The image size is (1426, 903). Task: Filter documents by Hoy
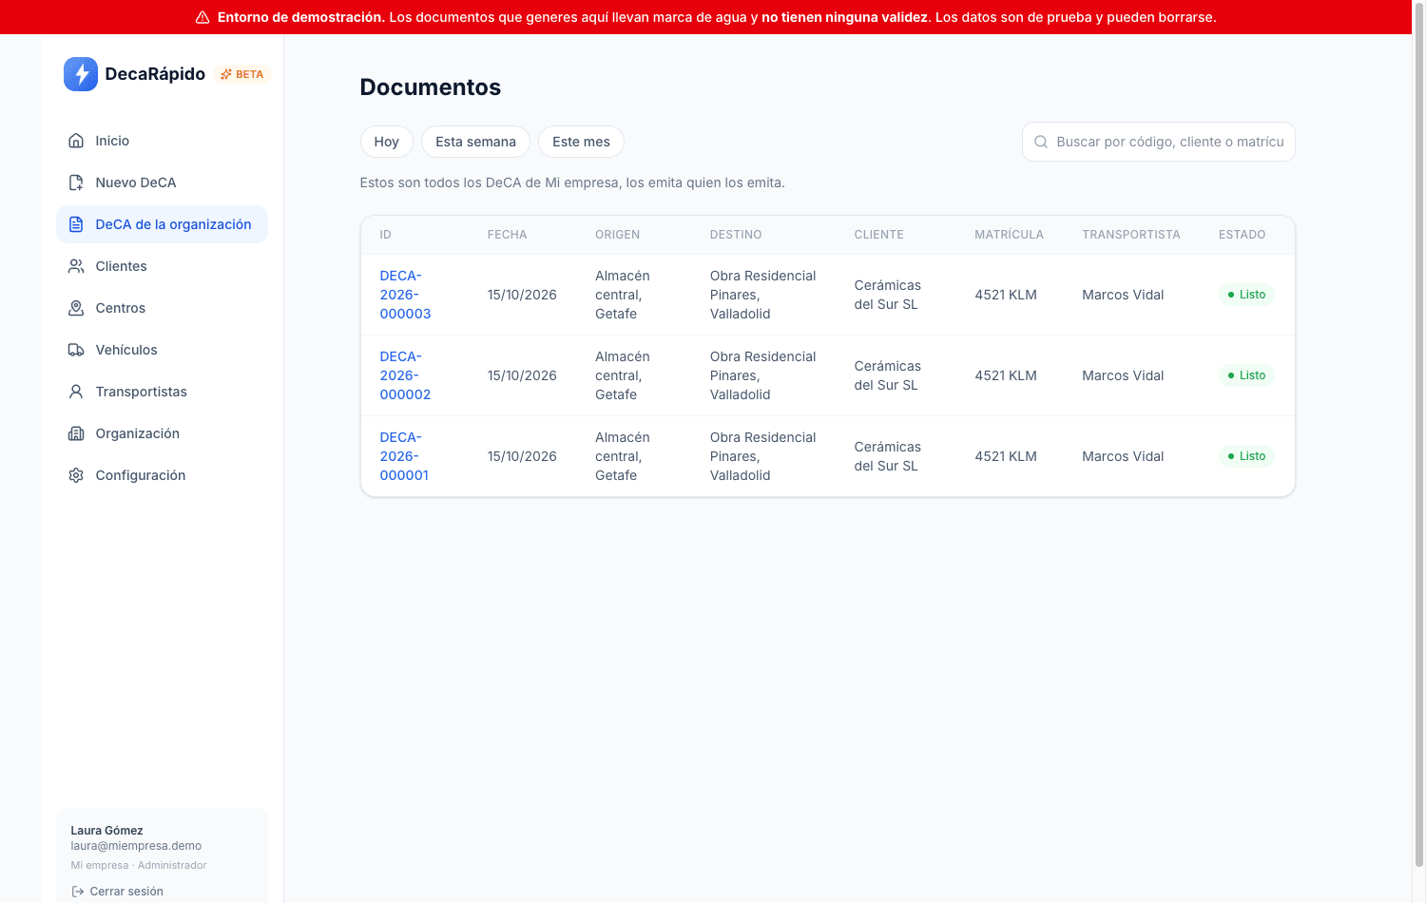pyautogui.click(x=386, y=142)
